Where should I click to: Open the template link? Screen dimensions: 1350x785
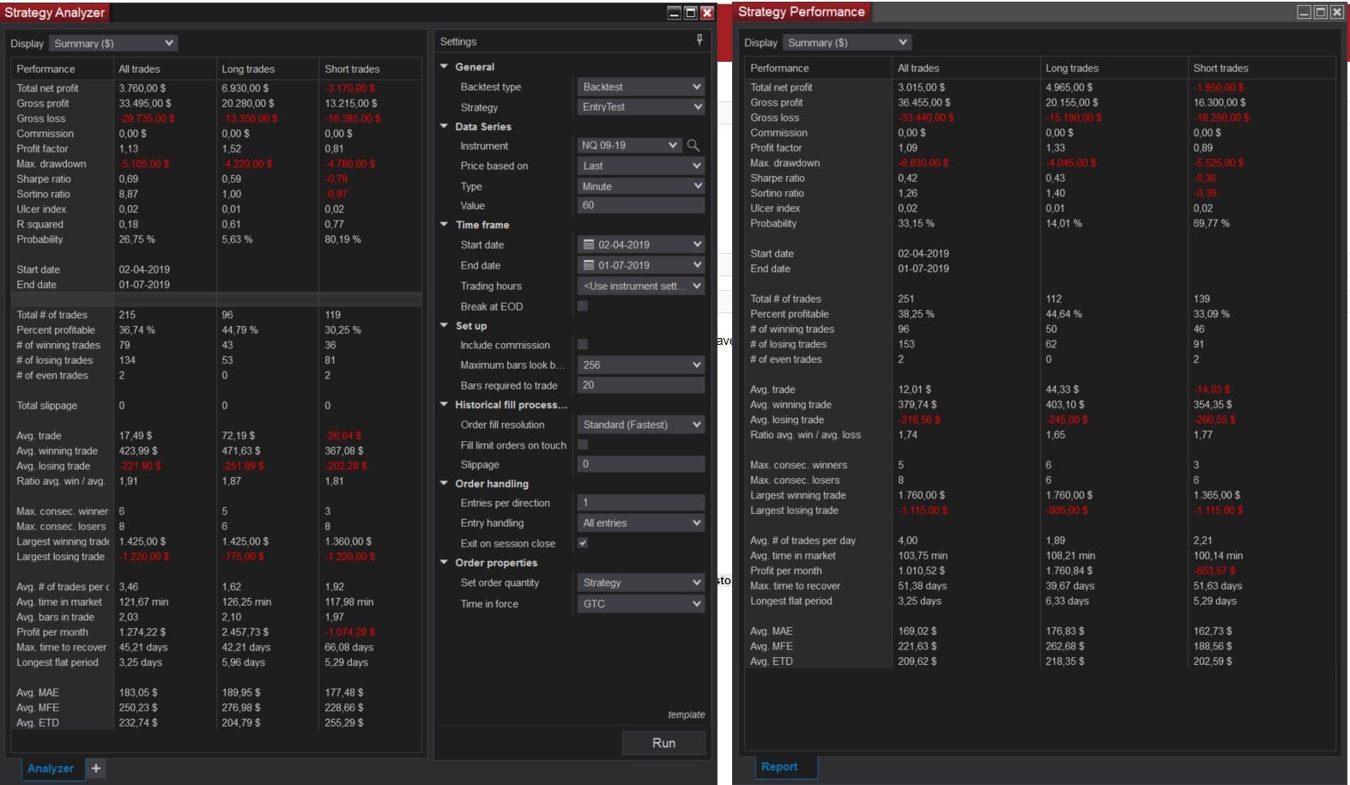(x=687, y=715)
